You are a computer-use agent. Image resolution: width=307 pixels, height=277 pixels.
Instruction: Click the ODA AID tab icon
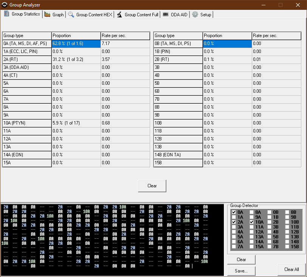point(166,14)
